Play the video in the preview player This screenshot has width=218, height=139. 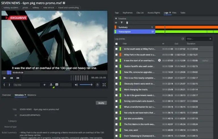click(x=5, y=78)
